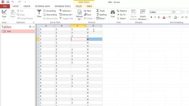Image resolution: width=189 pixels, height=106 pixels.
Task: Open font color dropdown arrow
Action: (167, 17)
